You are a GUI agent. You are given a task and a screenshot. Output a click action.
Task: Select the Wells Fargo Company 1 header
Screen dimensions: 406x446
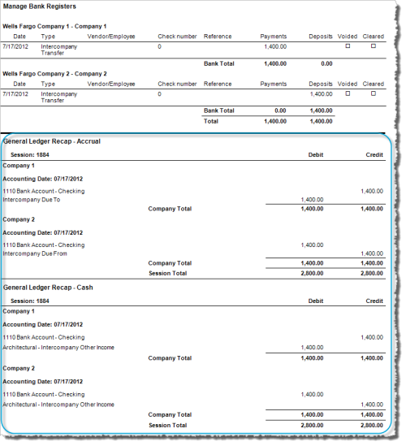click(55, 27)
